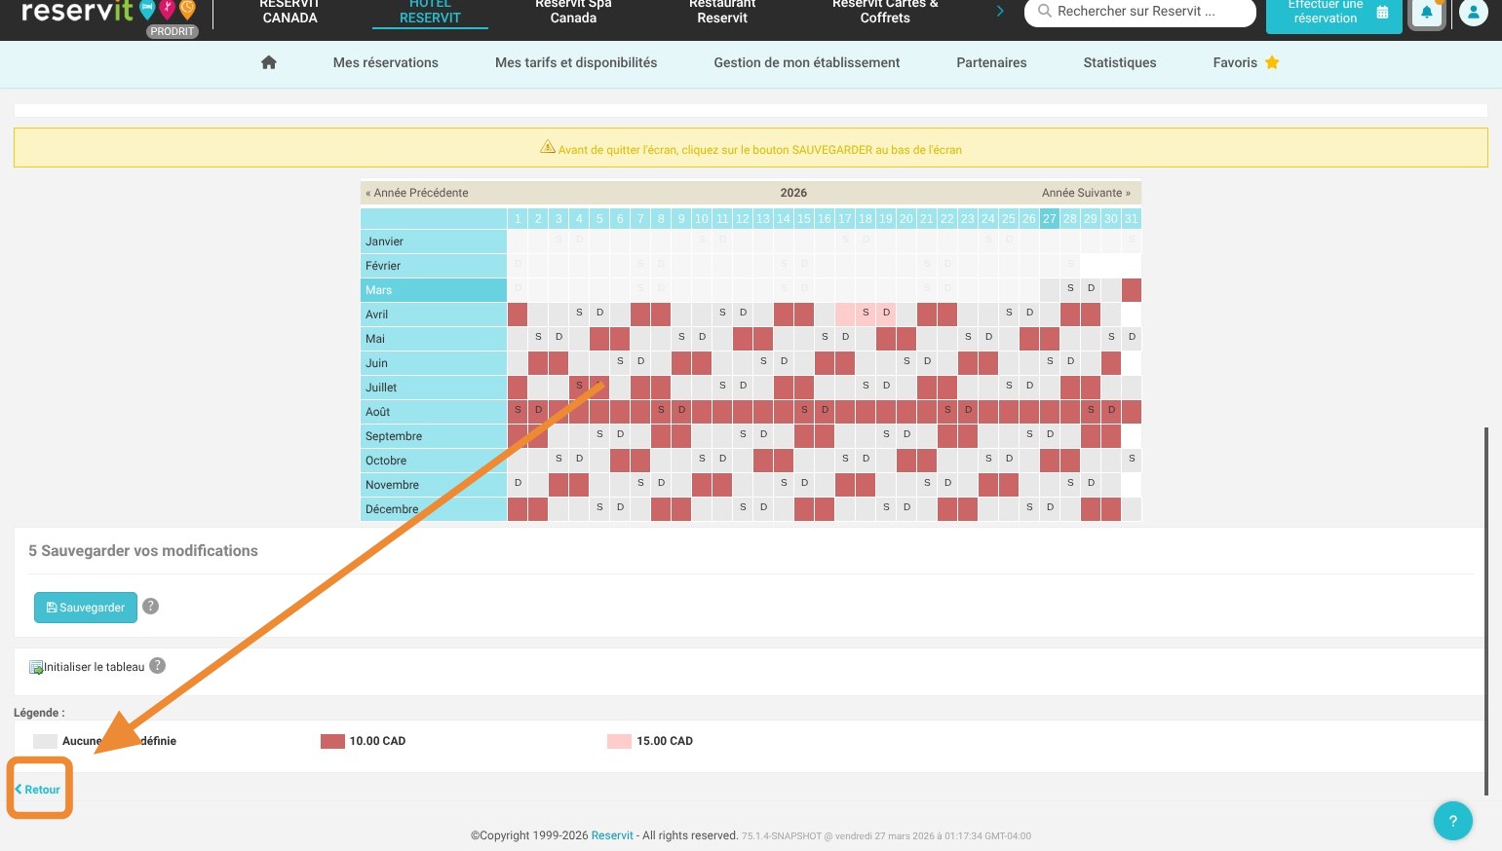Click the day 31 column header
This screenshot has width=1502, height=851.
tap(1131, 218)
